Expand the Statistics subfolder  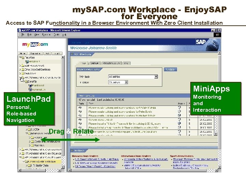tap(30, 145)
